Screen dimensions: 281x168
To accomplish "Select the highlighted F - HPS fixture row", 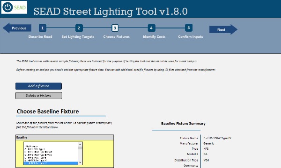I will pos(51,163).
